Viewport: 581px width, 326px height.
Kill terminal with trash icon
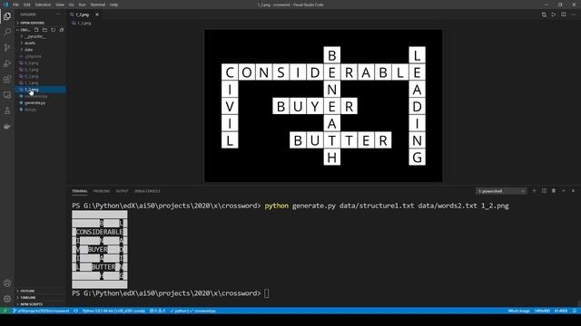click(x=554, y=191)
